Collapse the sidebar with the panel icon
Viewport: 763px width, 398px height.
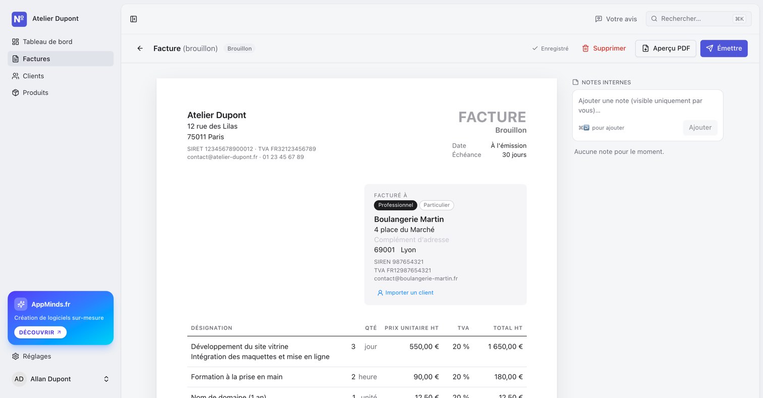pos(134,19)
